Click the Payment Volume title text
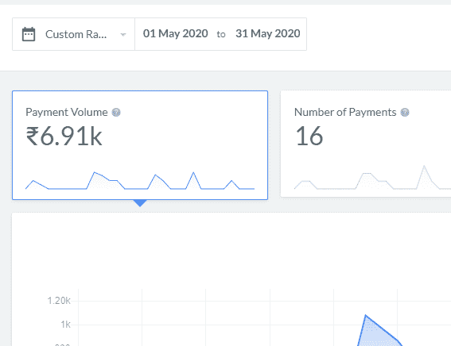The width and height of the screenshot is (451, 346). click(67, 112)
